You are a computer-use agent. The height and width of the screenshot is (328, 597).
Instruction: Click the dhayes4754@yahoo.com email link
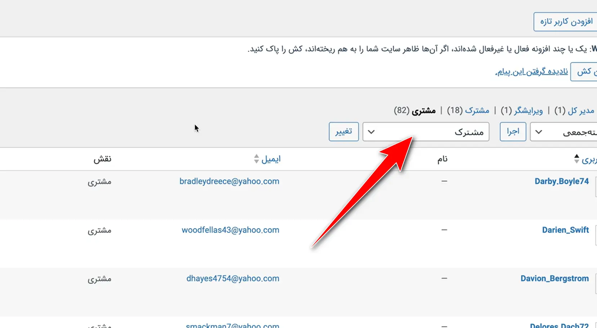[x=233, y=279]
